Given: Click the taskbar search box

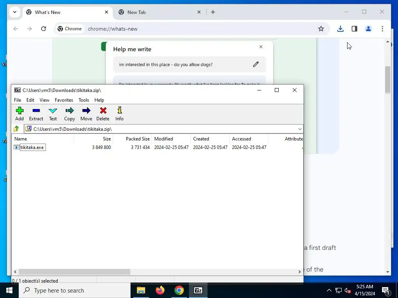Looking at the screenshot, I should tap(75, 290).
